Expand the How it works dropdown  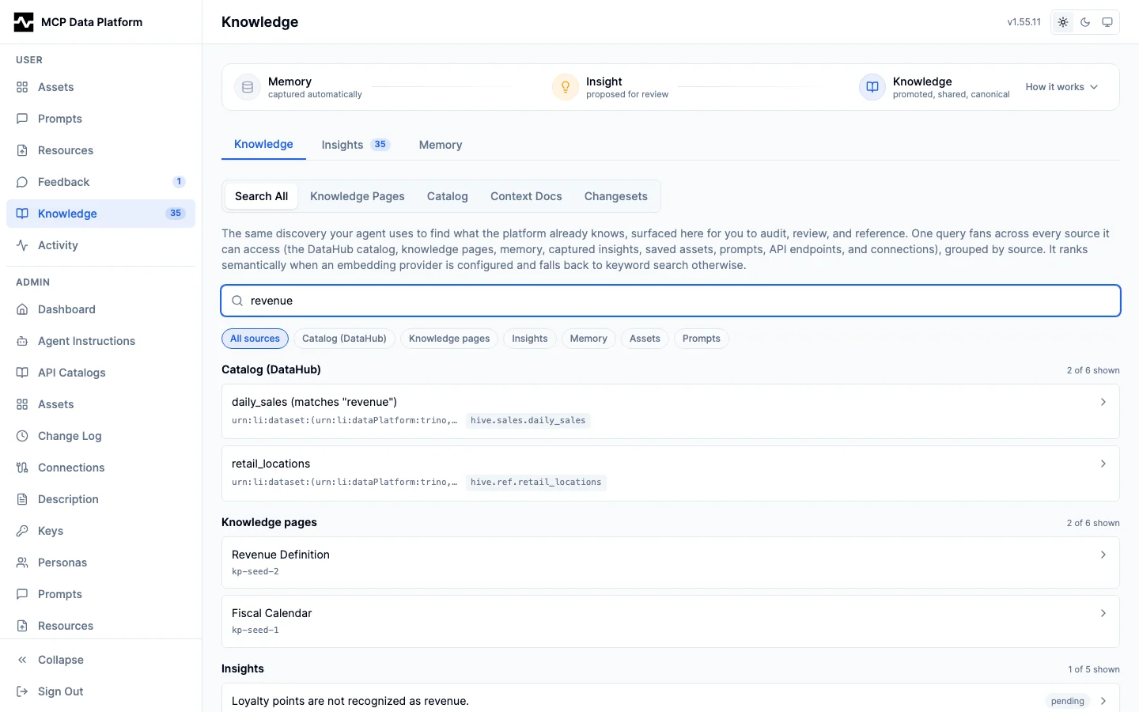[1062, 87]
